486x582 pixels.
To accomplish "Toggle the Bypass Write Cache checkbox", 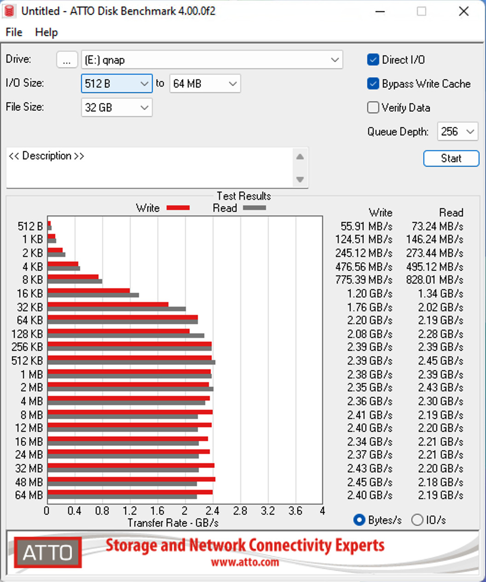I will tap(373, 83).
